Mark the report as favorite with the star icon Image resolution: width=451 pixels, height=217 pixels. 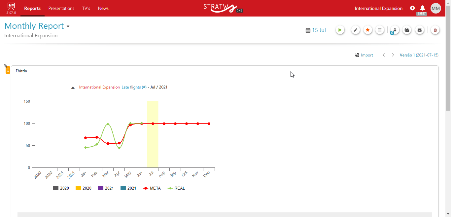point(368,30)
